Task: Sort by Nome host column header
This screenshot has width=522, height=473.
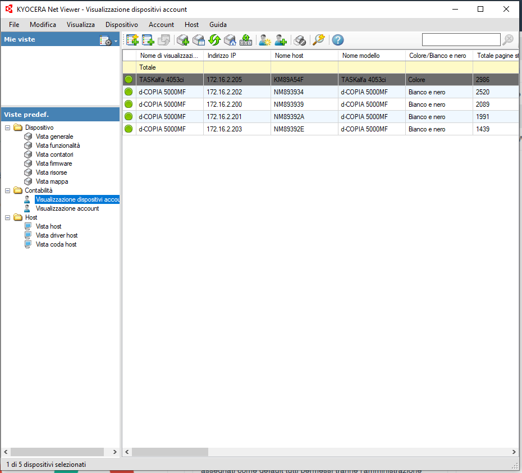Action: pyautogui.click(x=304, y=56)
